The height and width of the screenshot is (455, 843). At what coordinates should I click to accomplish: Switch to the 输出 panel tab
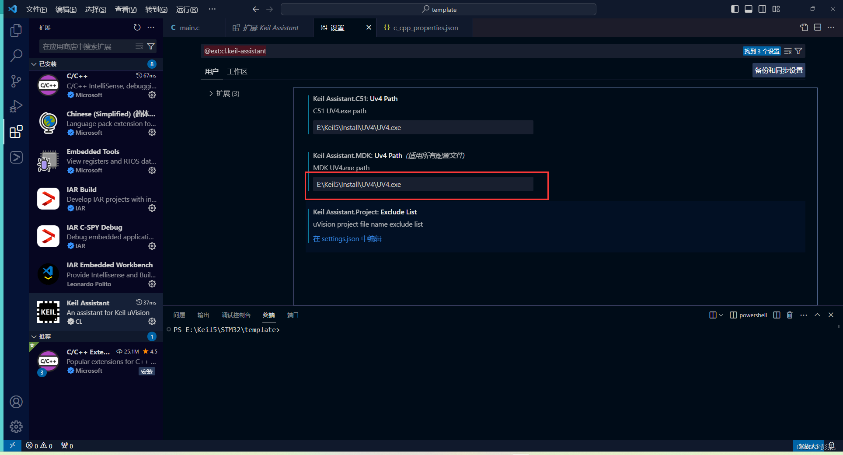(203, 315)
